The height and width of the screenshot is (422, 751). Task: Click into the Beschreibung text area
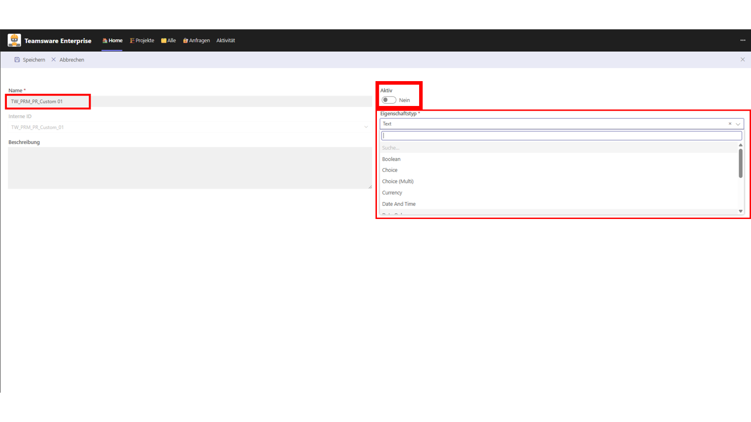point(190,168)
